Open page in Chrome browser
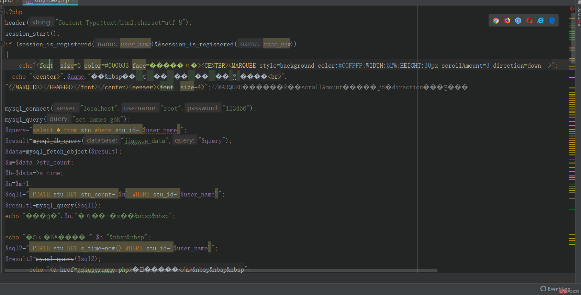Viewport: 581px width, 295px height. [496, 21]
